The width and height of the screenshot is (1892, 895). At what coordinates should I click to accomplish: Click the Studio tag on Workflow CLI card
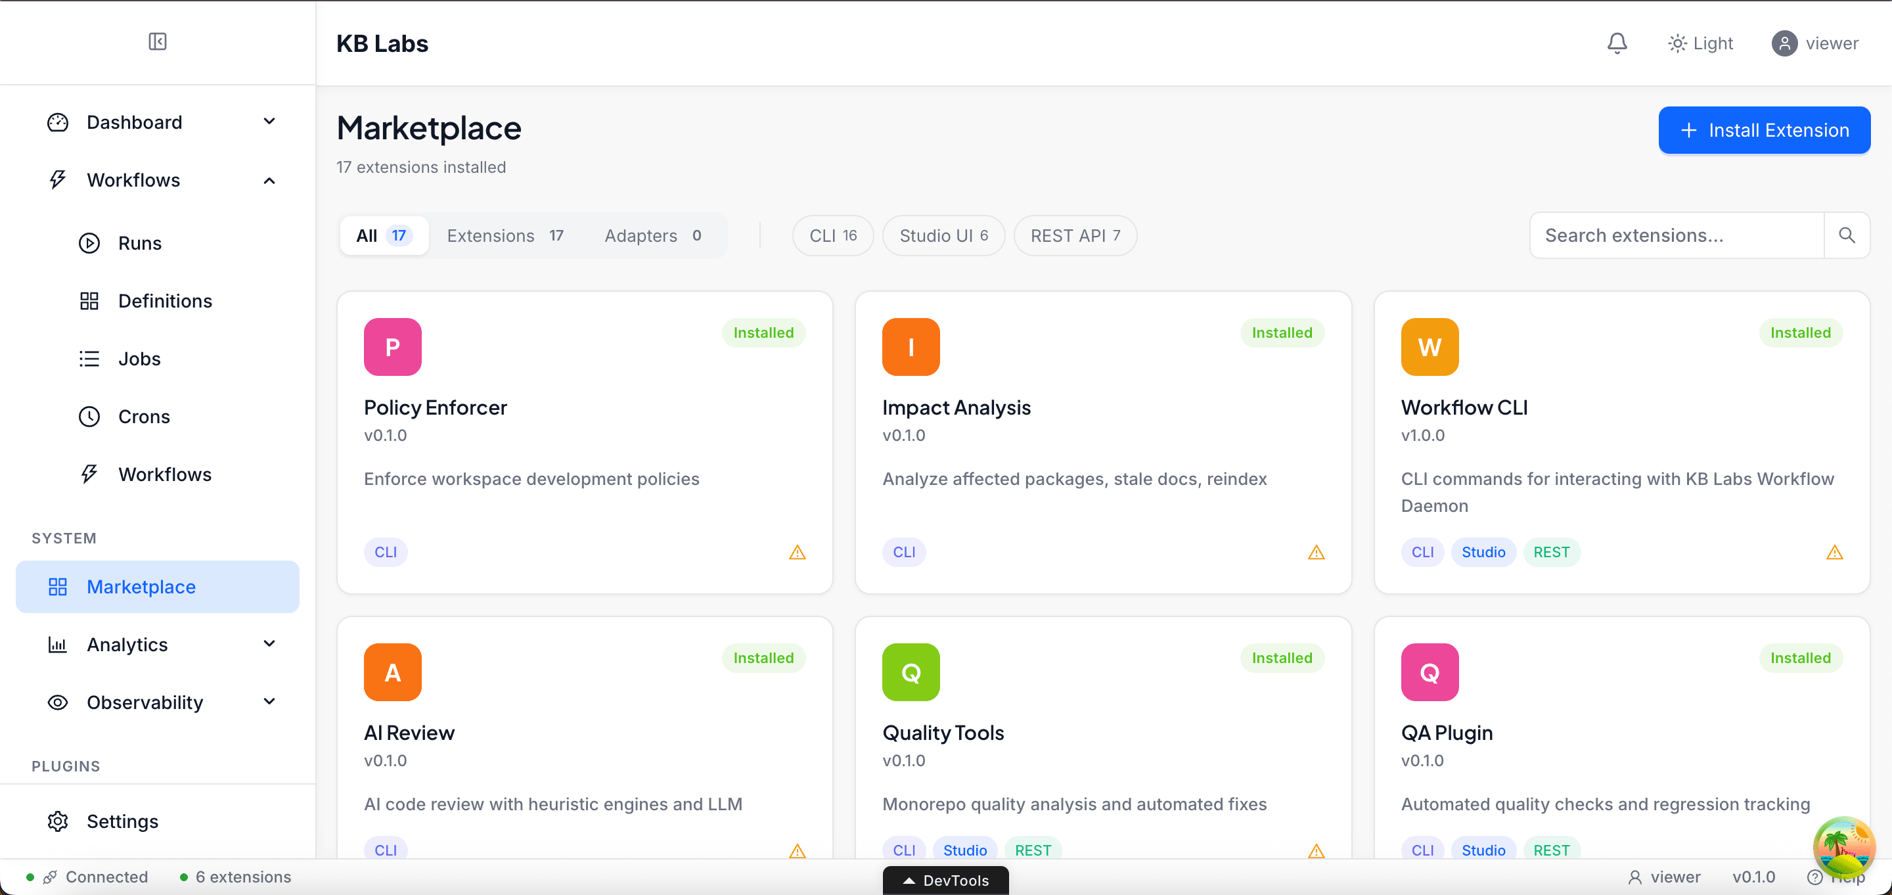click(1483, 552)
